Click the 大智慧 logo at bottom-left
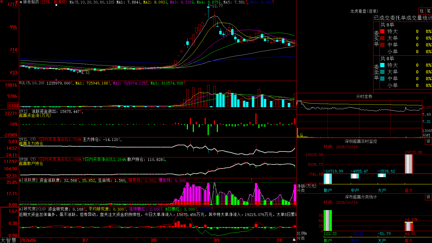 (x=8, y=240)
